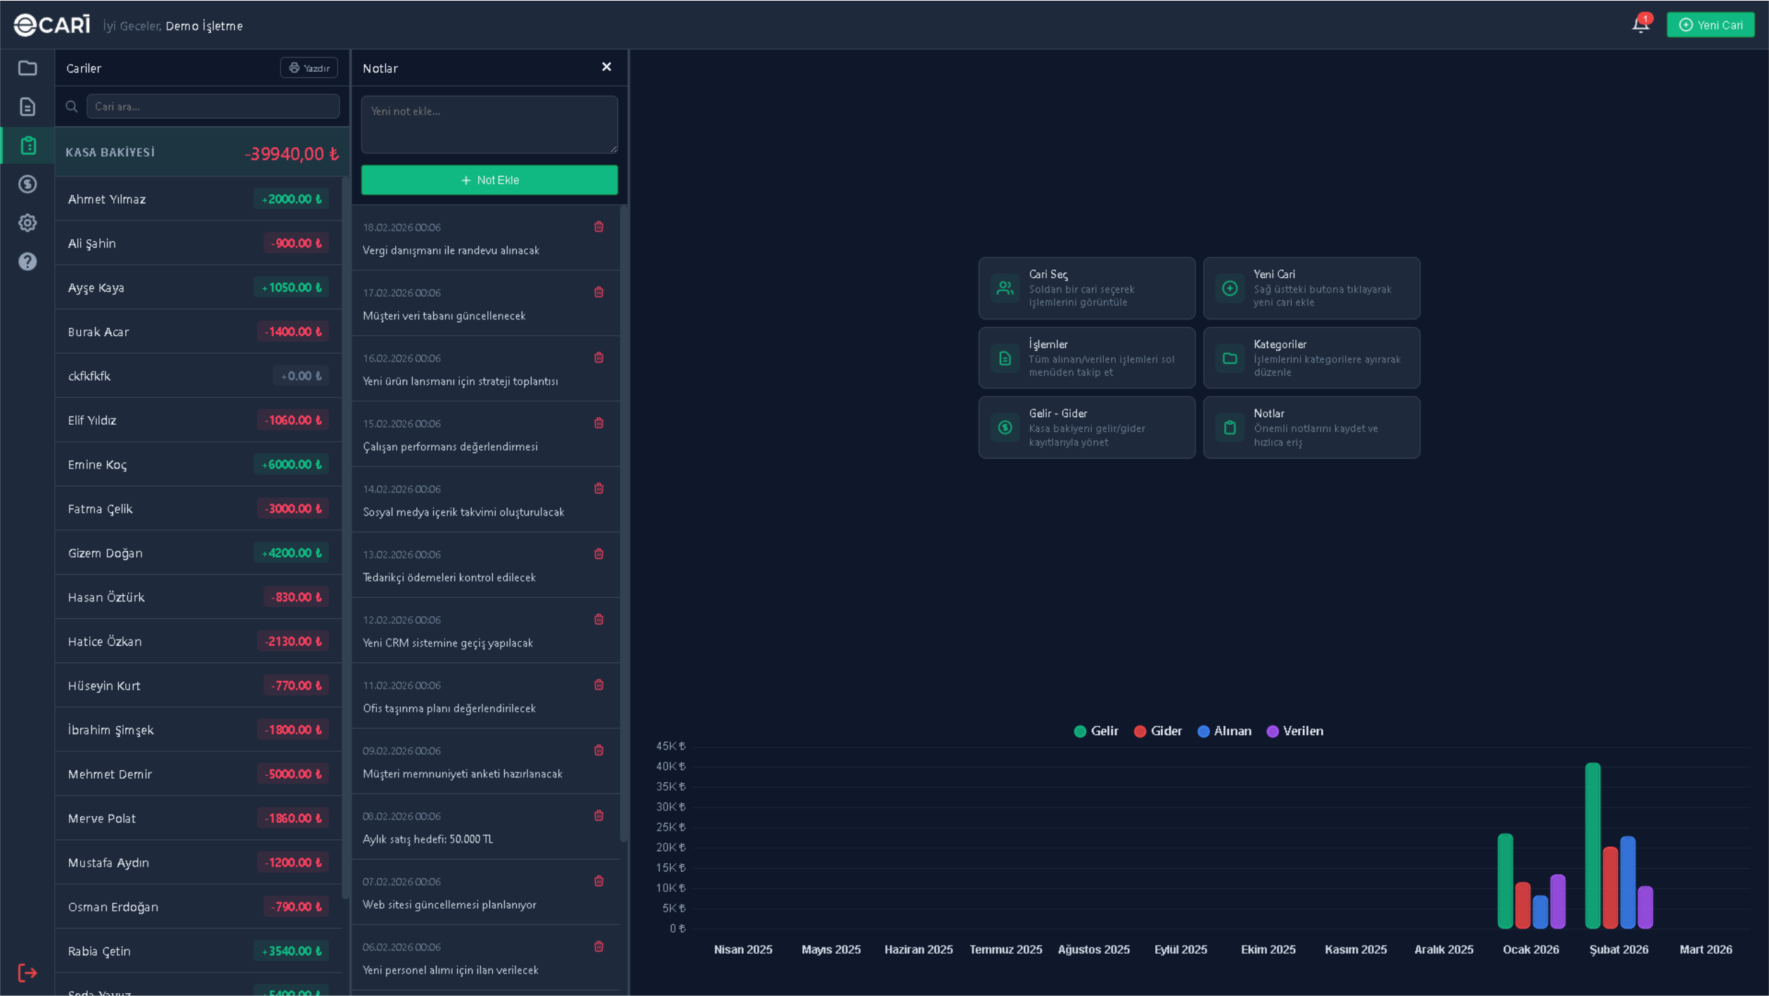The height and width of the screenshot is (996, 1769).
Task: Open the notification bell
Action: click(1640, 25)
